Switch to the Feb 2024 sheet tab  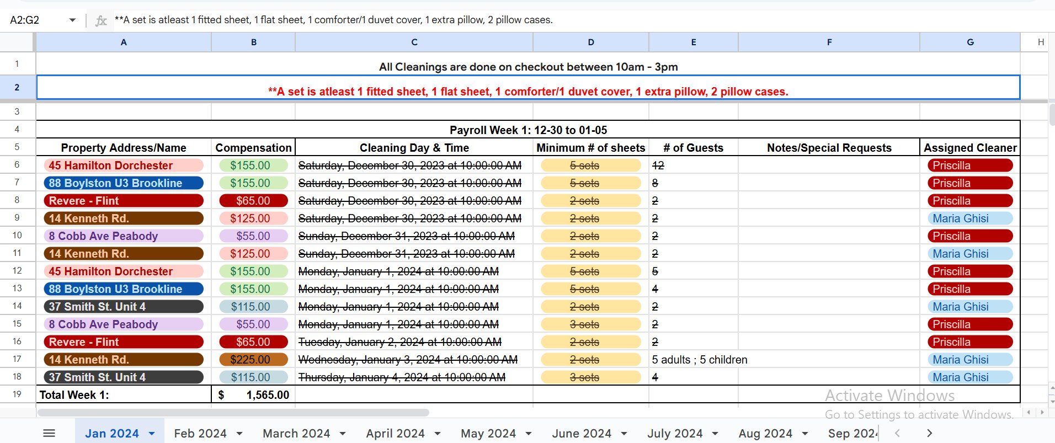200,434
